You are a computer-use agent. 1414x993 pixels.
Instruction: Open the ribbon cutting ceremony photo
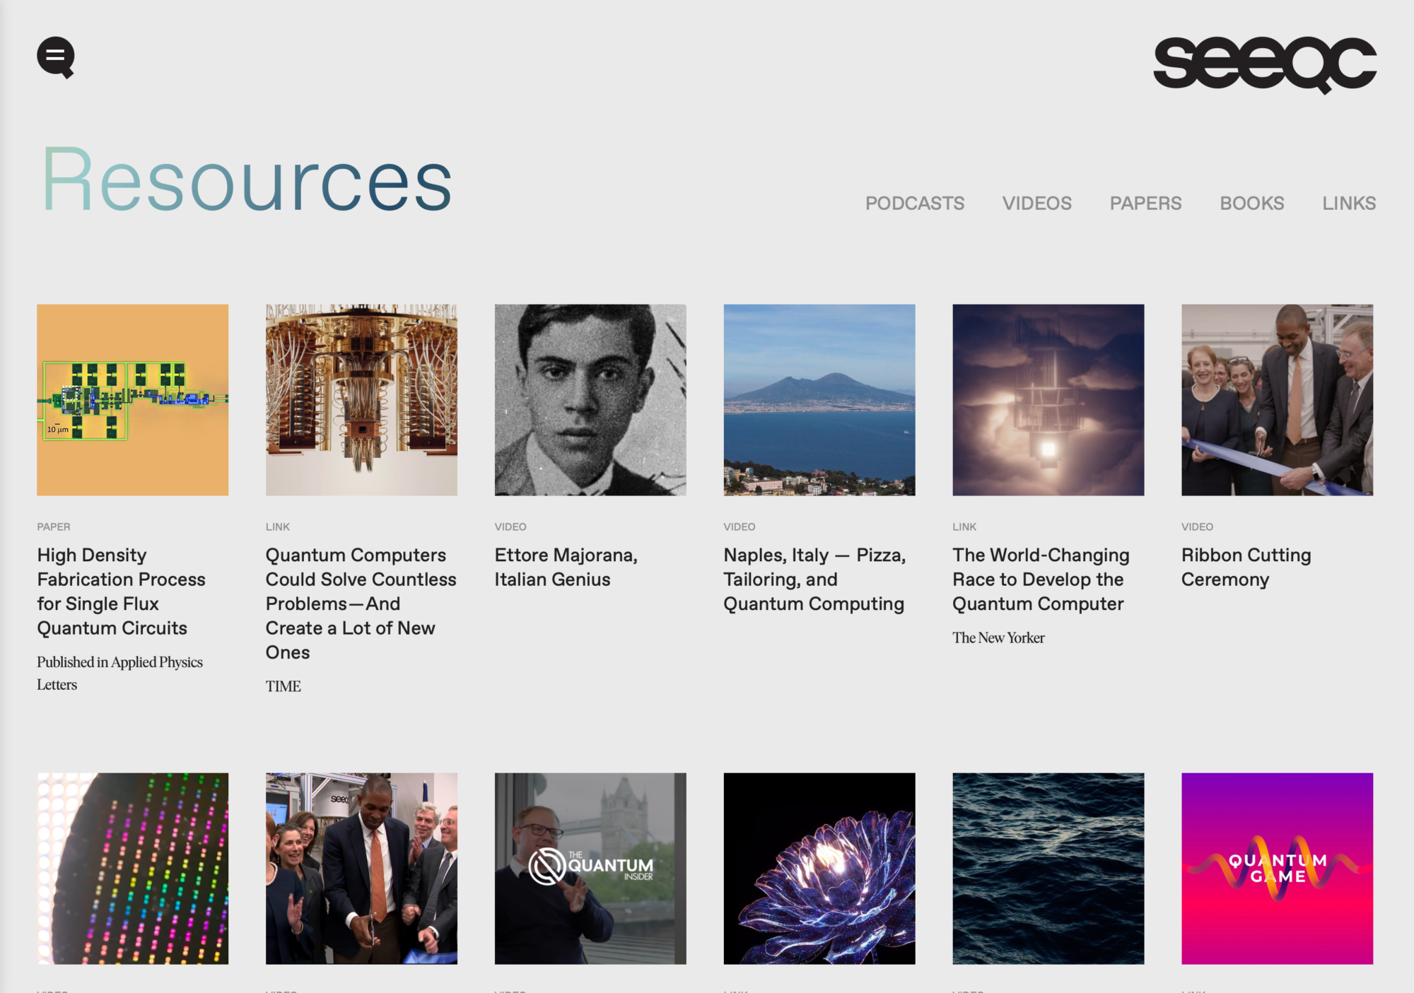(x=1277, y=400)
